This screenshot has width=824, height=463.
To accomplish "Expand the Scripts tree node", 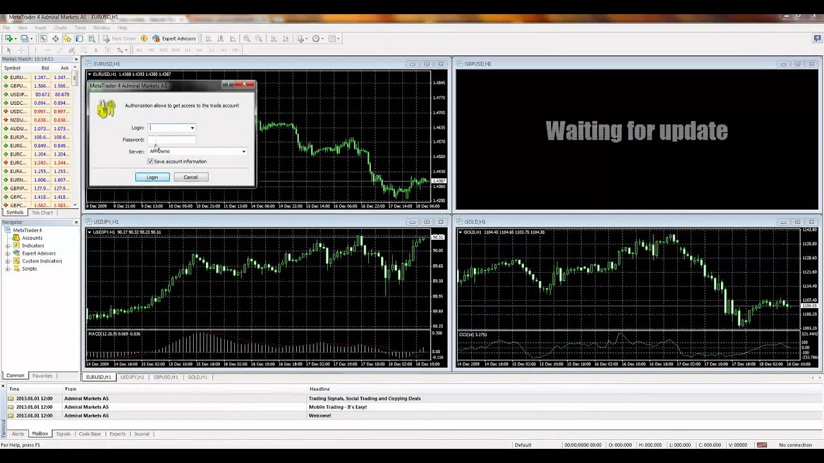I will point(8,269).
